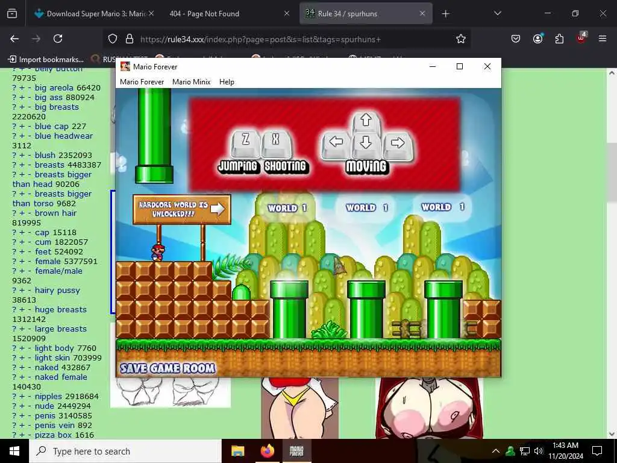Click the Z Jumping key graphic

[x=246, y=143]
